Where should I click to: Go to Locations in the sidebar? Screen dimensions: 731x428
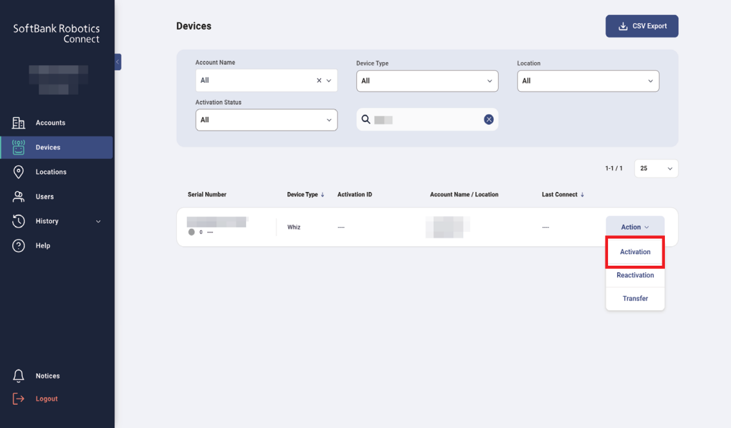(x=51, y=172)
